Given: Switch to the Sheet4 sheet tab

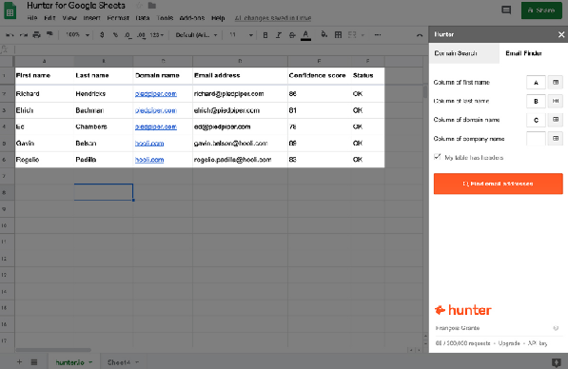Looking at the screenshot, I should 119,362.
